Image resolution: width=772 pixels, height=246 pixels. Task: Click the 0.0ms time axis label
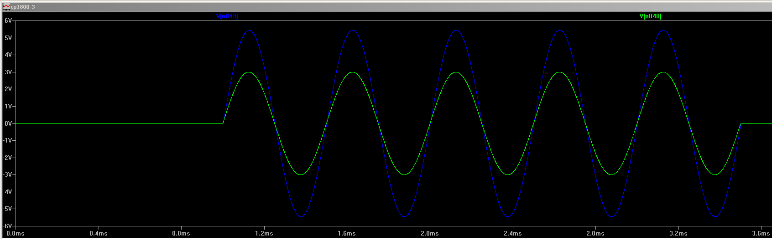(16, 233)
